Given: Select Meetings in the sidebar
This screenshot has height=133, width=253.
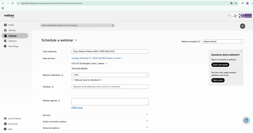Looking at the screenshot, I should (15, 36).
